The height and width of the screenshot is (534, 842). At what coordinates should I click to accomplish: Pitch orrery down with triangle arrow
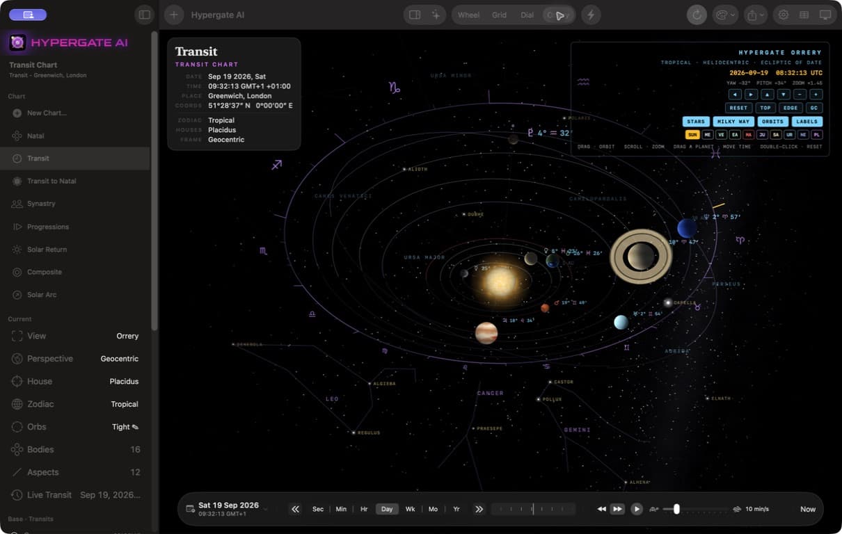coord(784,94)
